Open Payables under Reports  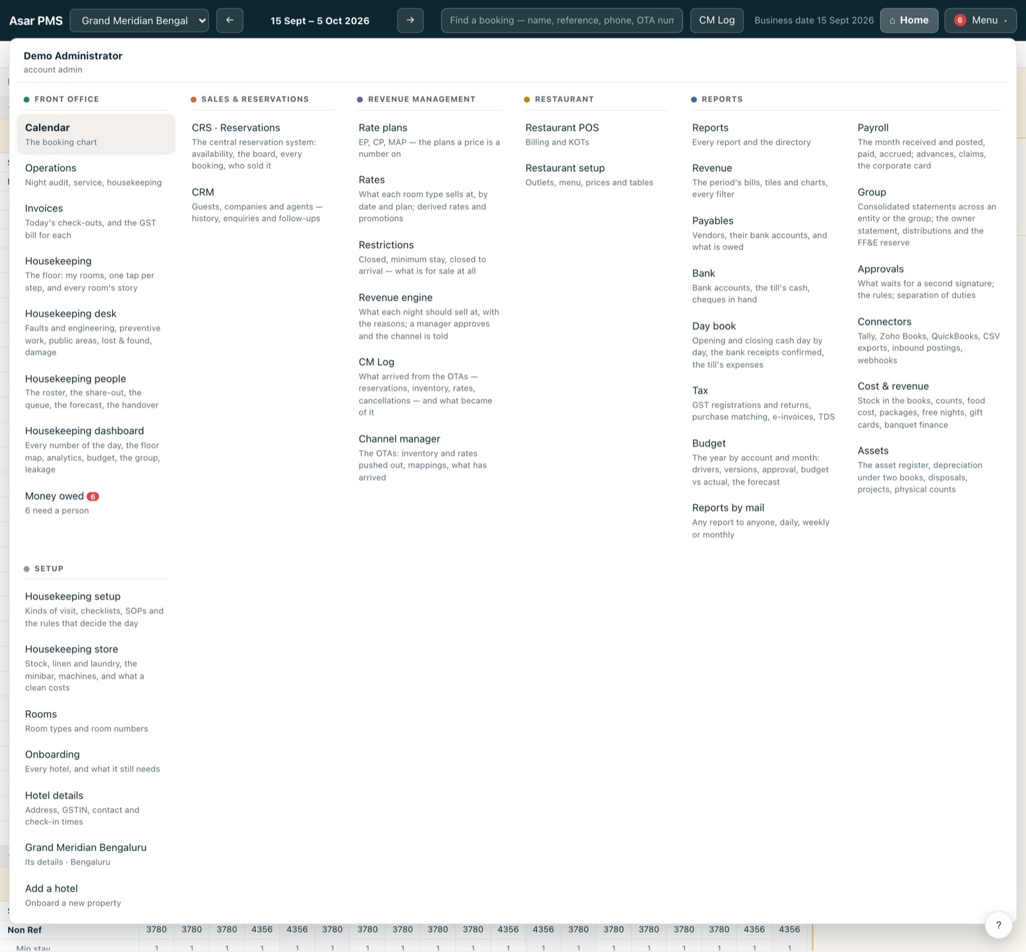click(x=764, y=233)
